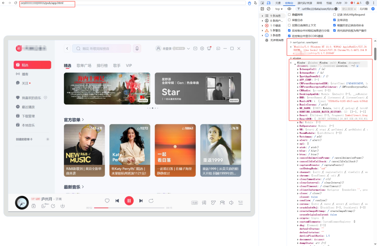Switch to the 歌手 tab
The height and width of the screenshot is (246, 377).
[x=117, y=66]
